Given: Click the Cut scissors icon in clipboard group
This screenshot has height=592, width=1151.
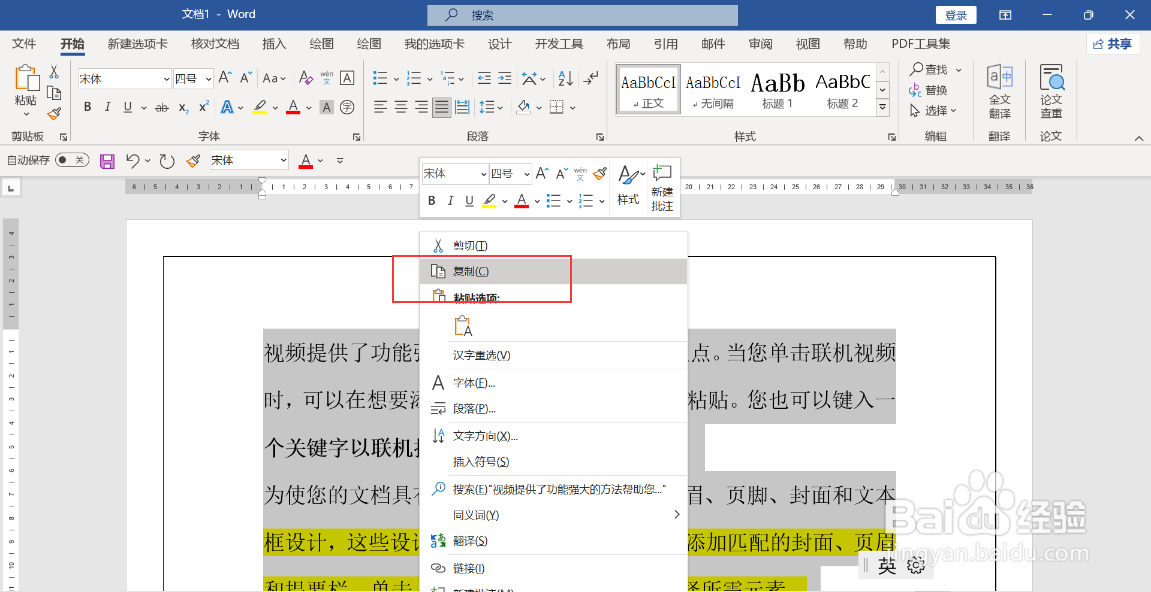Looking at the screenshot, I should pyautogui.click(x=54, y=72).
